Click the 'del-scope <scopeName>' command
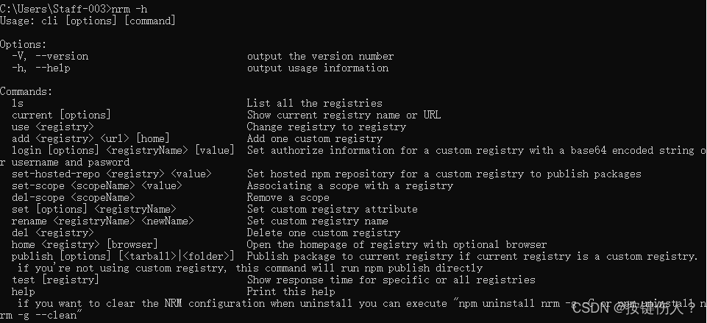The height and width of the screenshot is (323, 707). pyautogui.click(x=74, y=197)
